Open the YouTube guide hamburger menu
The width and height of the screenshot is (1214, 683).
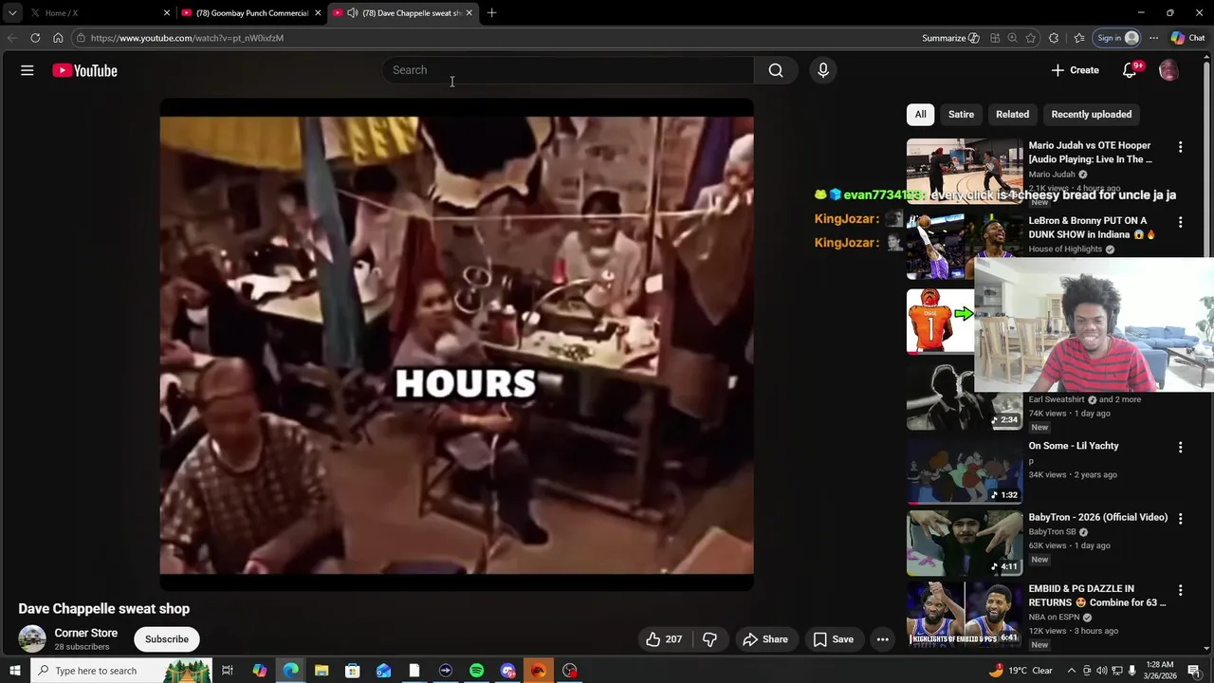click(x=28, y=70)
